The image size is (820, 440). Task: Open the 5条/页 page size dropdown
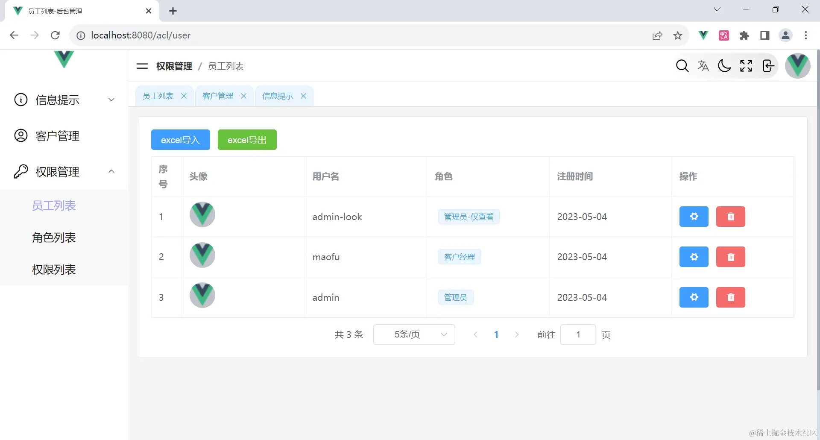tap(414, 334)
